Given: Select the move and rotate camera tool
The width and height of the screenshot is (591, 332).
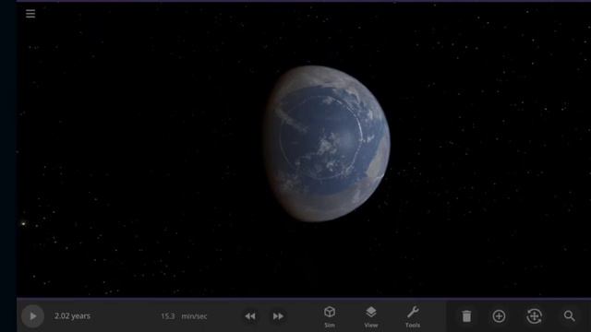Looking at the screenshot, I should 534,316.
